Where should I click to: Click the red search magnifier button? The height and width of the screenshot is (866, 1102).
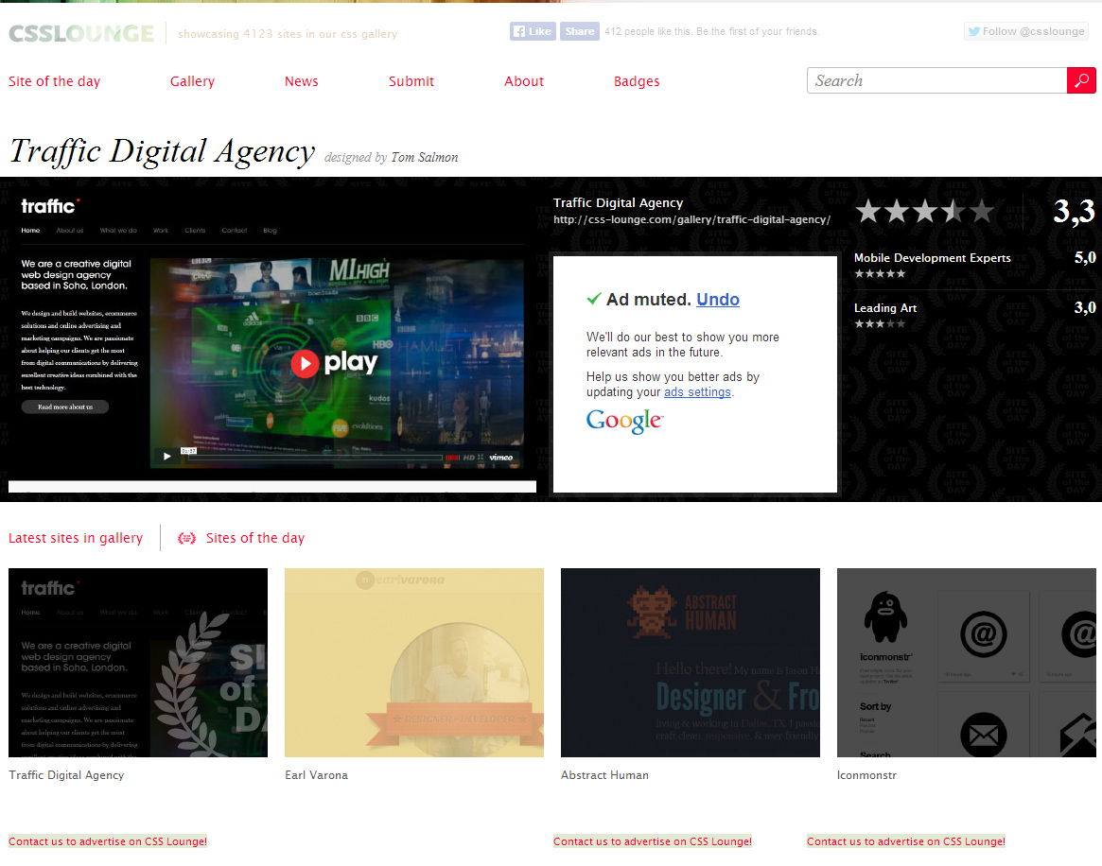click(1081, 80)
